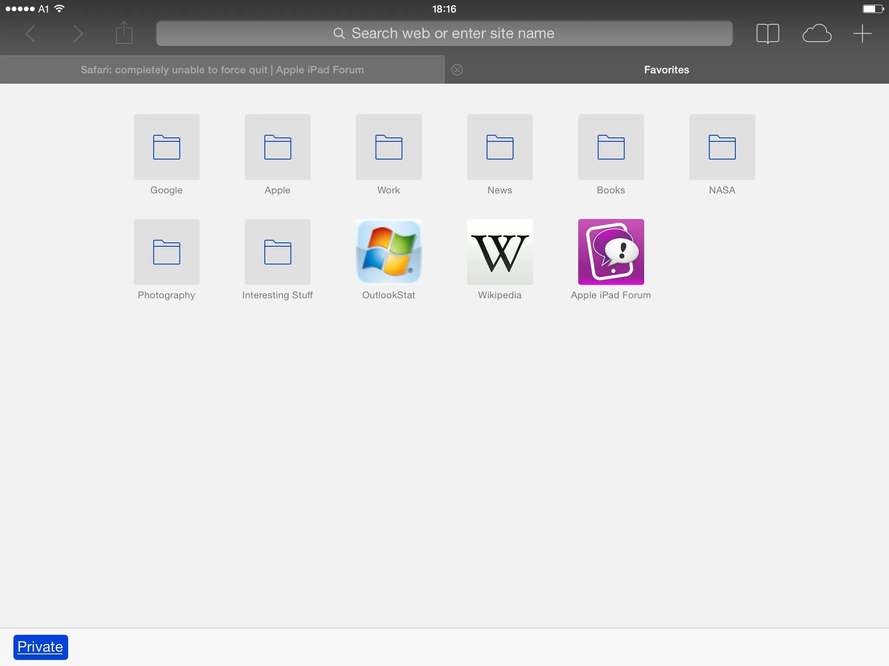
Task: Open the Wikipedia favorite icon
Action: [500, 252]
